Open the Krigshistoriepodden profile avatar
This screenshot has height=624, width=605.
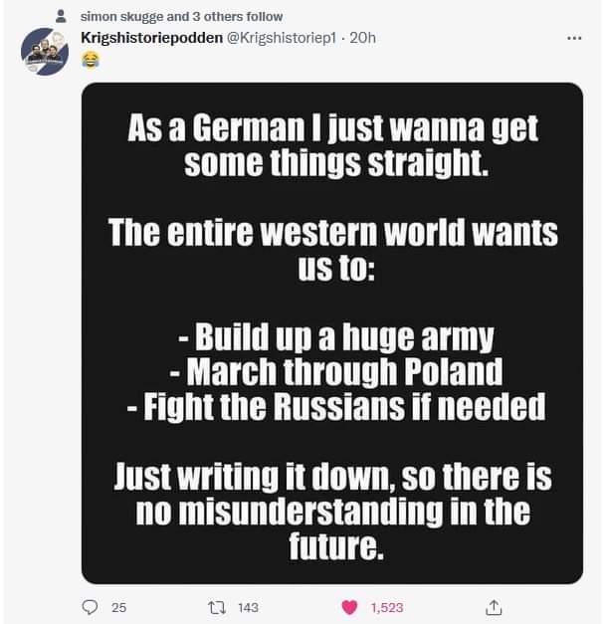point(45,52)
